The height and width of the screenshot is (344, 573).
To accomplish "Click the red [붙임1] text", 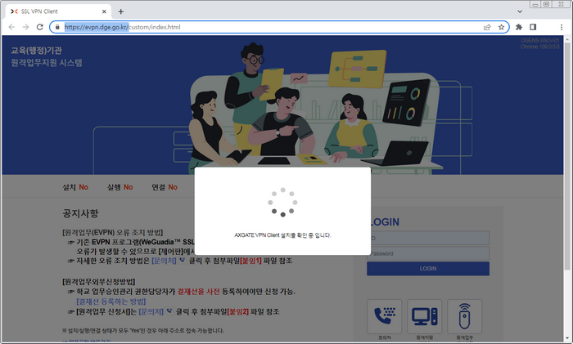I will coord(250,261).
